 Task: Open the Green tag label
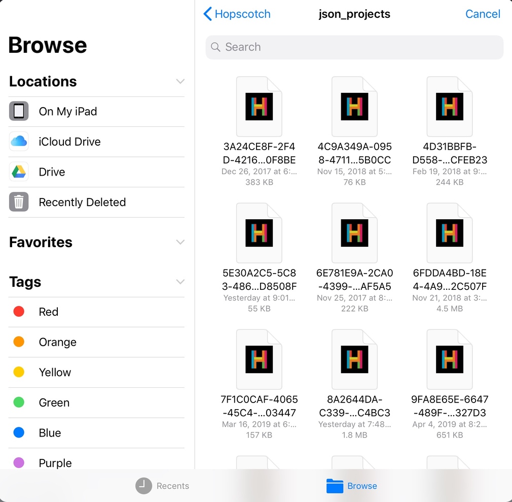tap(54, 403)
